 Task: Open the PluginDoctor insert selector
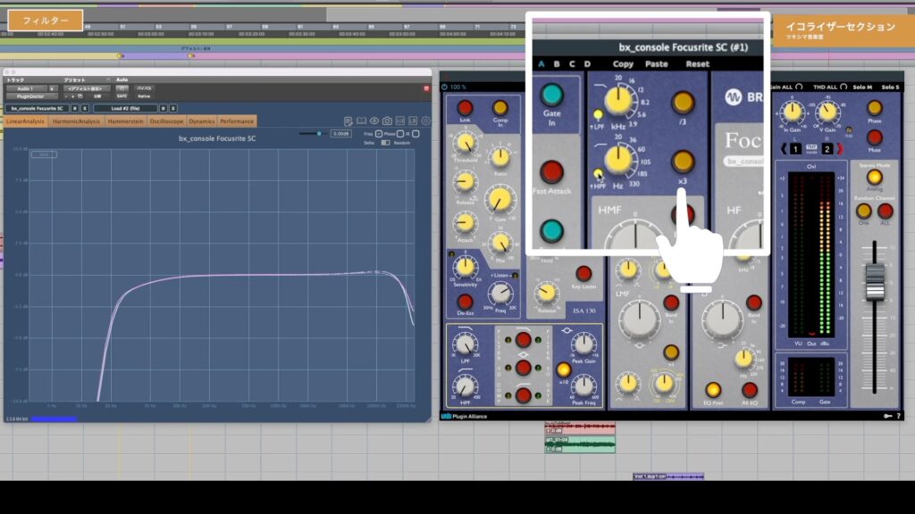click(30, 96)
